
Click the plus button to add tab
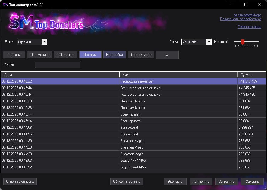point(167,55)
